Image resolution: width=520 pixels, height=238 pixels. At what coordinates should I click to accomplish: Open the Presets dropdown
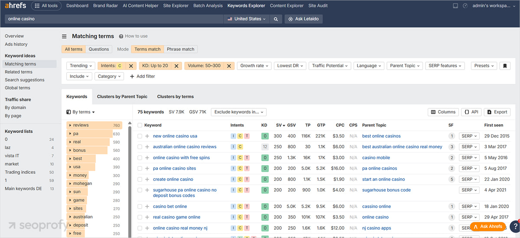484,66
